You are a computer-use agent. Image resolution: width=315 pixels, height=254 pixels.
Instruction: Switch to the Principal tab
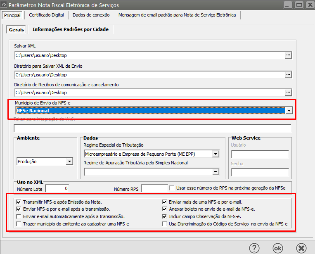click(12, 15)
